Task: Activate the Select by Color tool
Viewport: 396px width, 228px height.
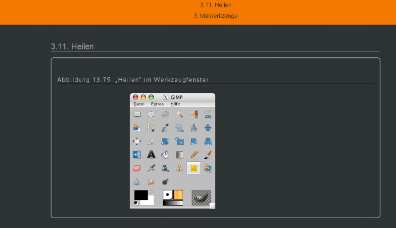Action: 194,115
